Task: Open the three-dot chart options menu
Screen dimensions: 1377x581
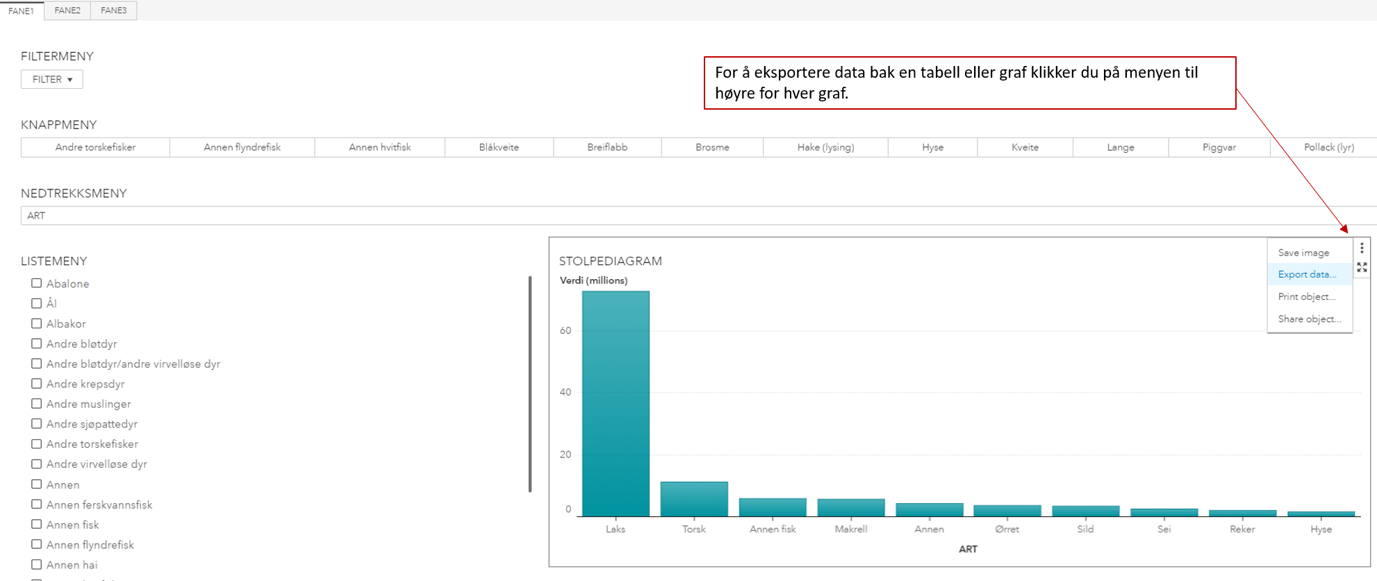Action: pyautogui.click(x=1362, y=248)
